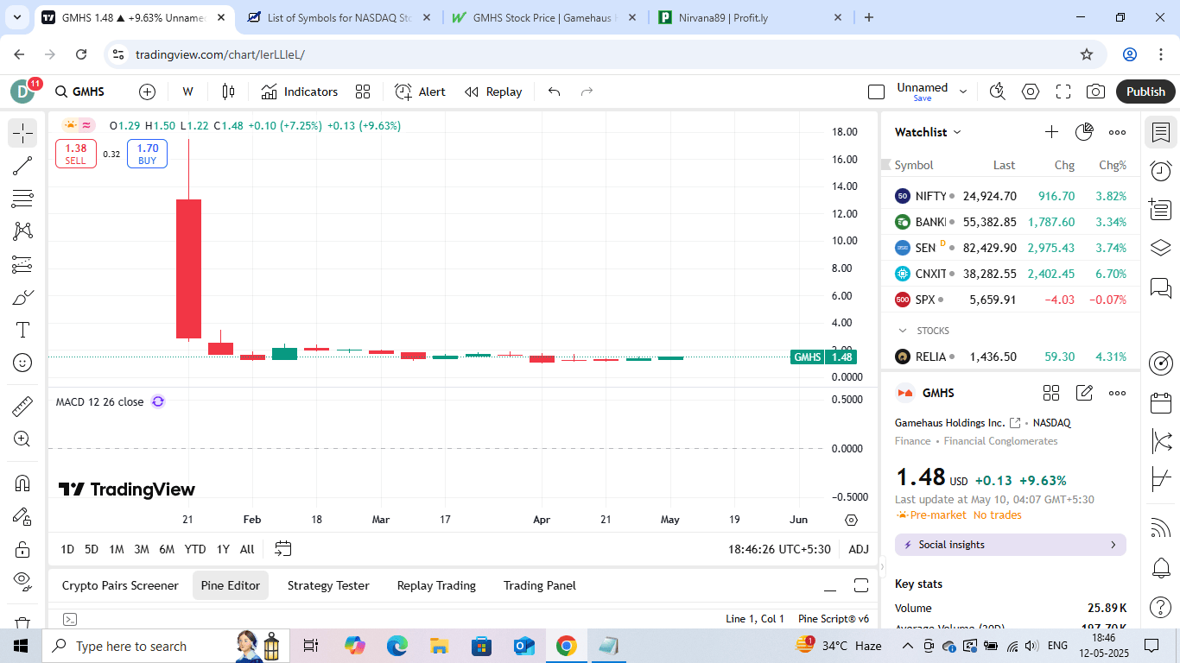This screenshot has height=663, width=1180.
Task: Open the notifications bell icon
Action: [x=1161, y=567]
